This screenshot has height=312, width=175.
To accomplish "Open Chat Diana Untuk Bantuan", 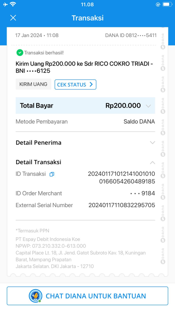I will pyautogui.click(x=87, y=296).
